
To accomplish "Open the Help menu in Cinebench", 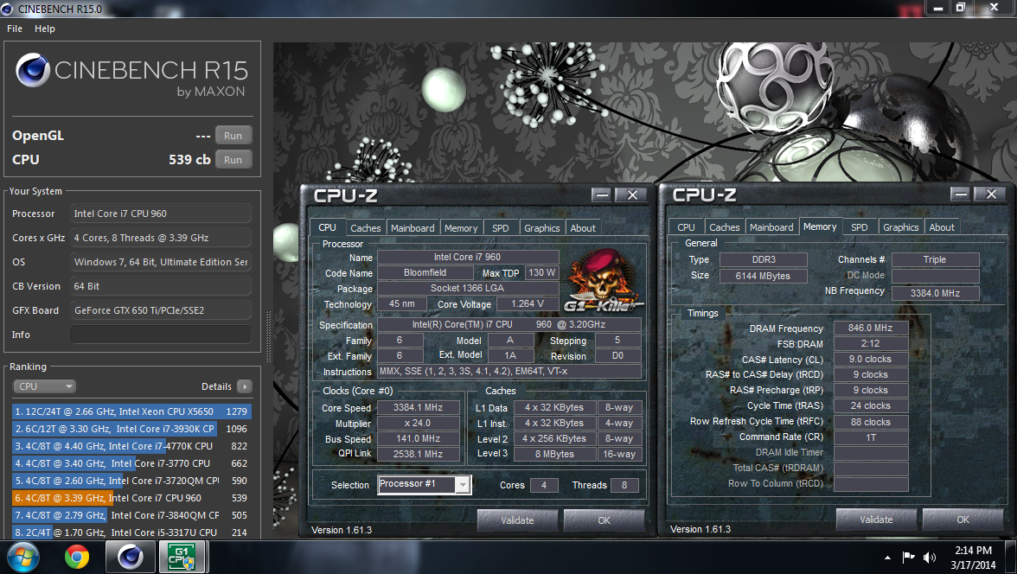I will [x=45, y=29].
